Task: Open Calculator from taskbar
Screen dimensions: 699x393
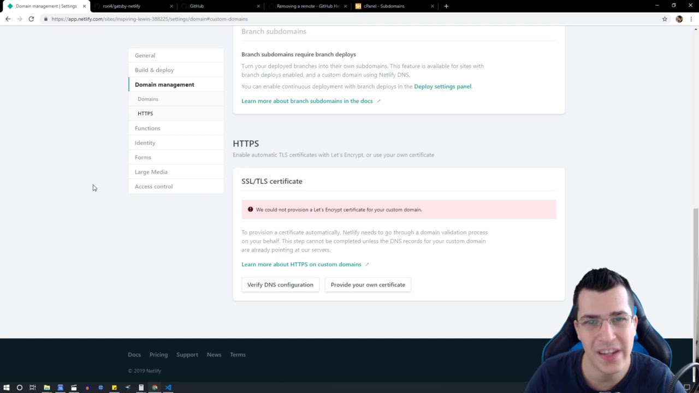Action: click(x=141, y=388)
